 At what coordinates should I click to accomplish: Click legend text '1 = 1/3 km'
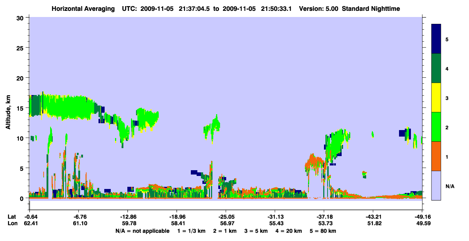pyautogui.click(x=191, y=231)
